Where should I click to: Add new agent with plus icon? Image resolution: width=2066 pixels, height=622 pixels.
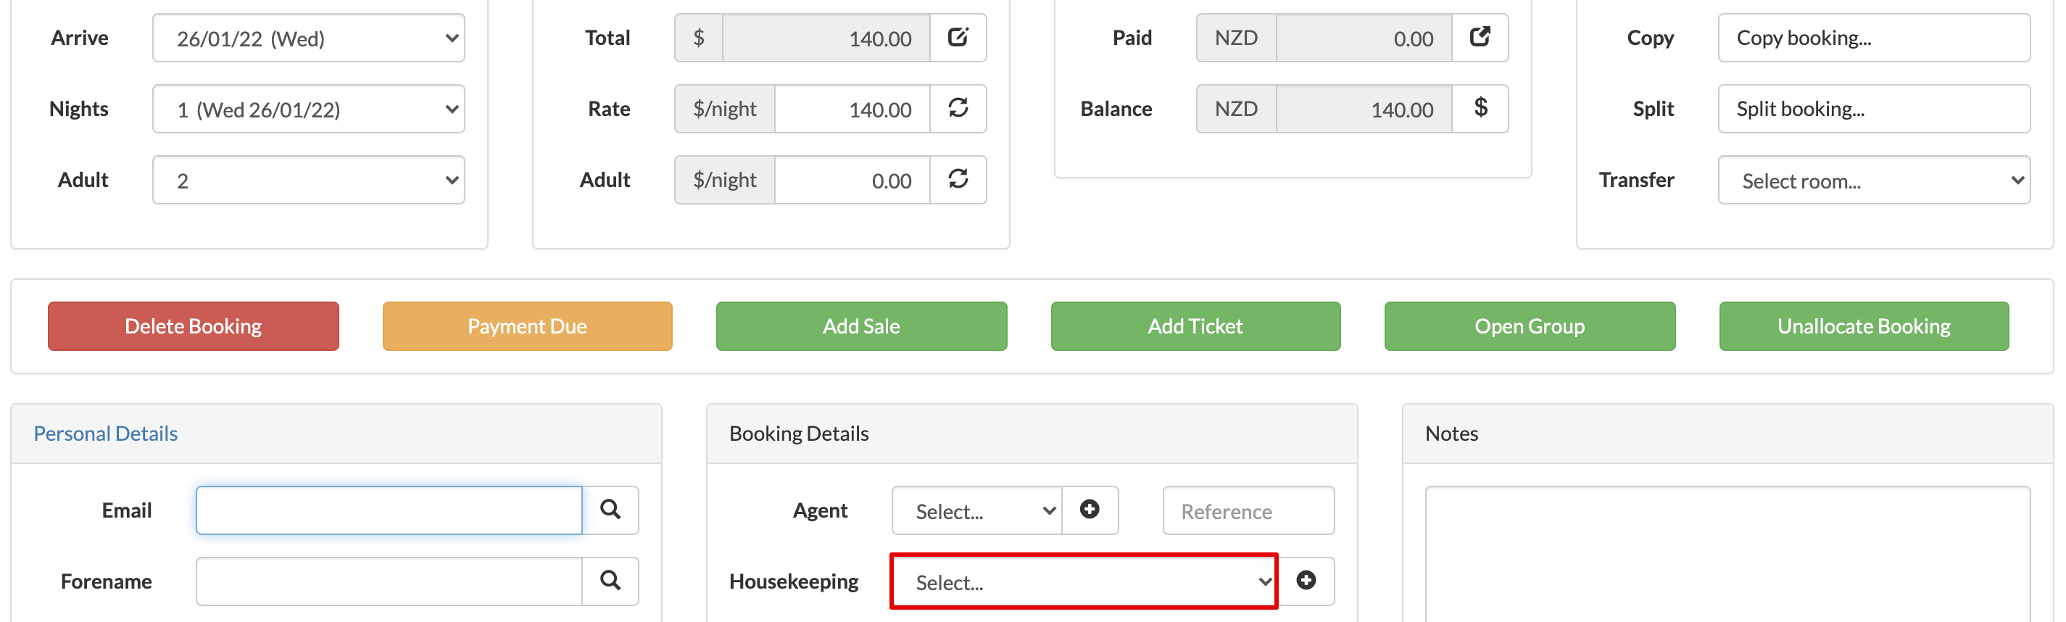click(1089, 510)
